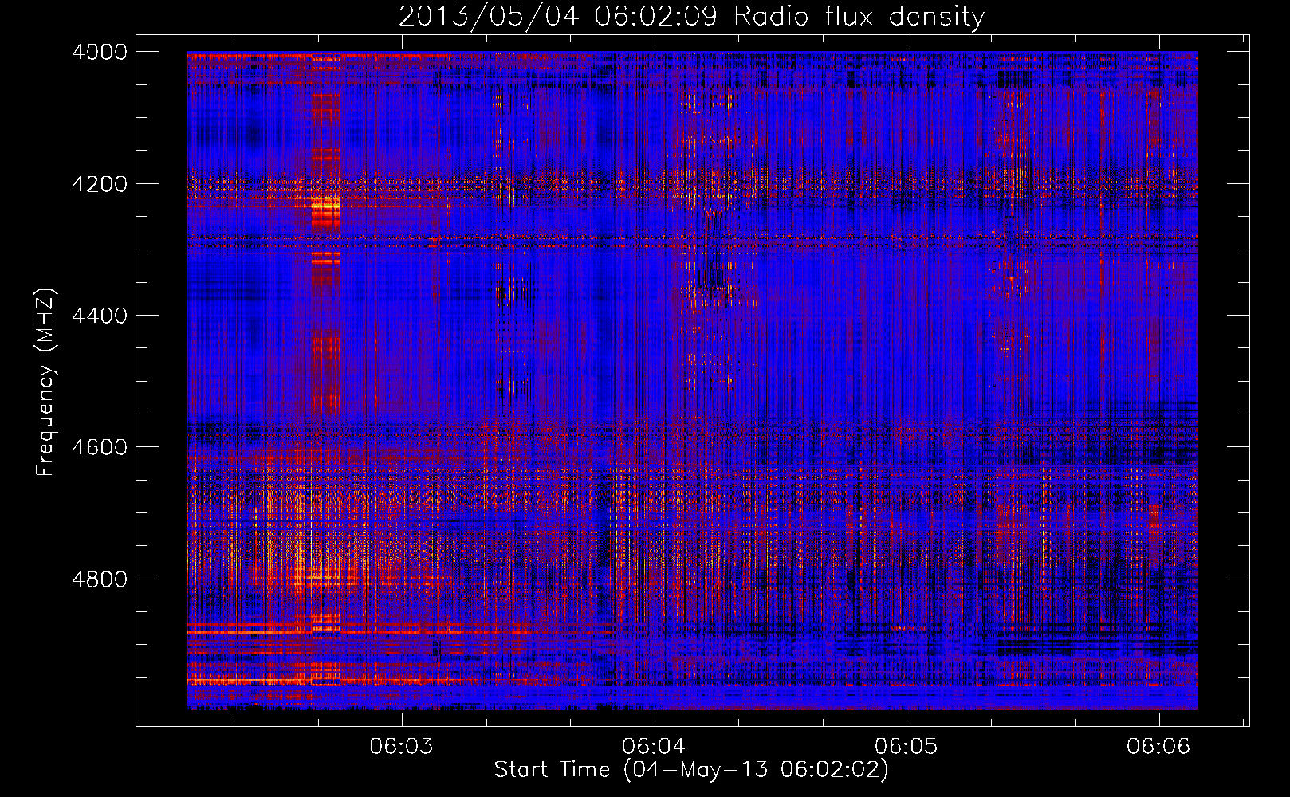Click the 4600 frequency tick label
Image resolution: width=1290 pixels, height=797 pixels.
click(99, 447)
